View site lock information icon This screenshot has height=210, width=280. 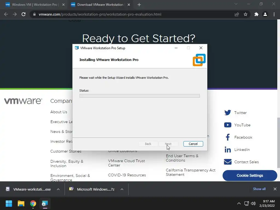click(34, 14)
